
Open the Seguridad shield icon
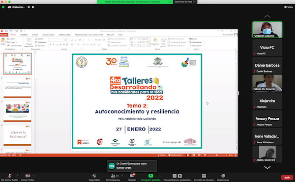94,176
